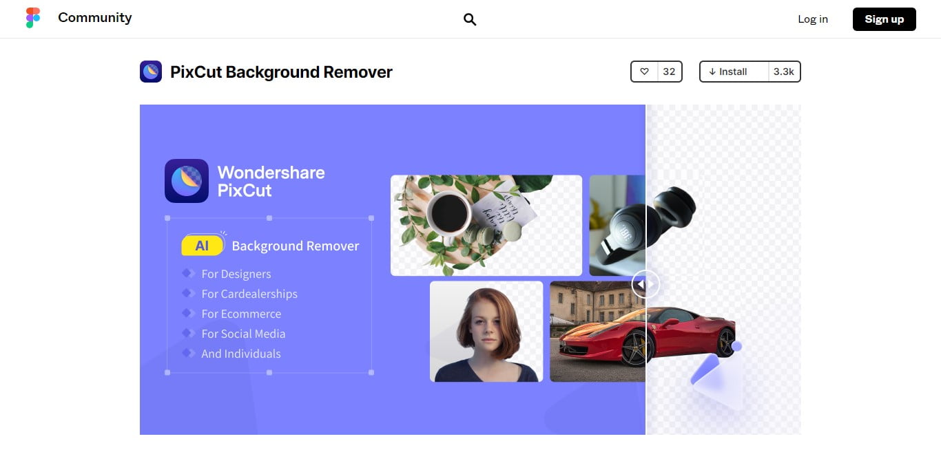Click the yellow AI badge next to Background Remover
Screen dimensions: 941x452
pyautogui.click(x=203, y=244)
